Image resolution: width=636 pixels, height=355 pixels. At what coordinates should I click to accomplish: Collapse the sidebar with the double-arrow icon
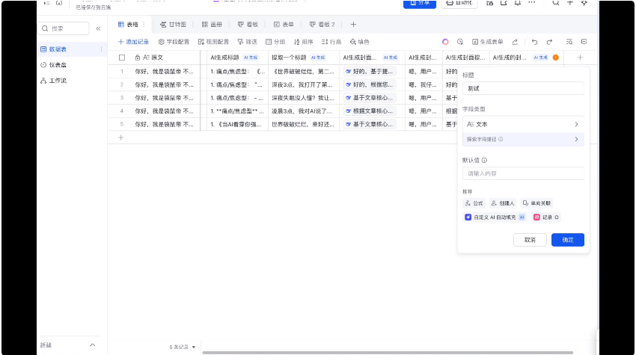98,28
